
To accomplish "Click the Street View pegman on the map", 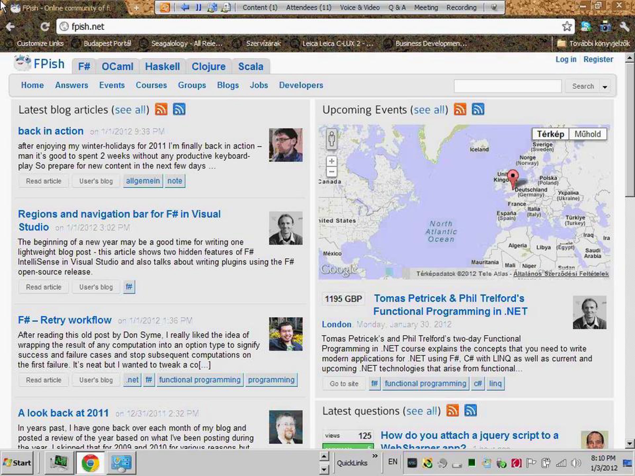I will click(x=332, y=139).
